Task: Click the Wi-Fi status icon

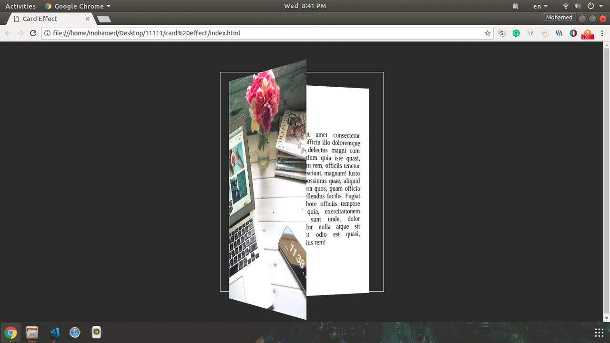Action: (x=566, y=6)
